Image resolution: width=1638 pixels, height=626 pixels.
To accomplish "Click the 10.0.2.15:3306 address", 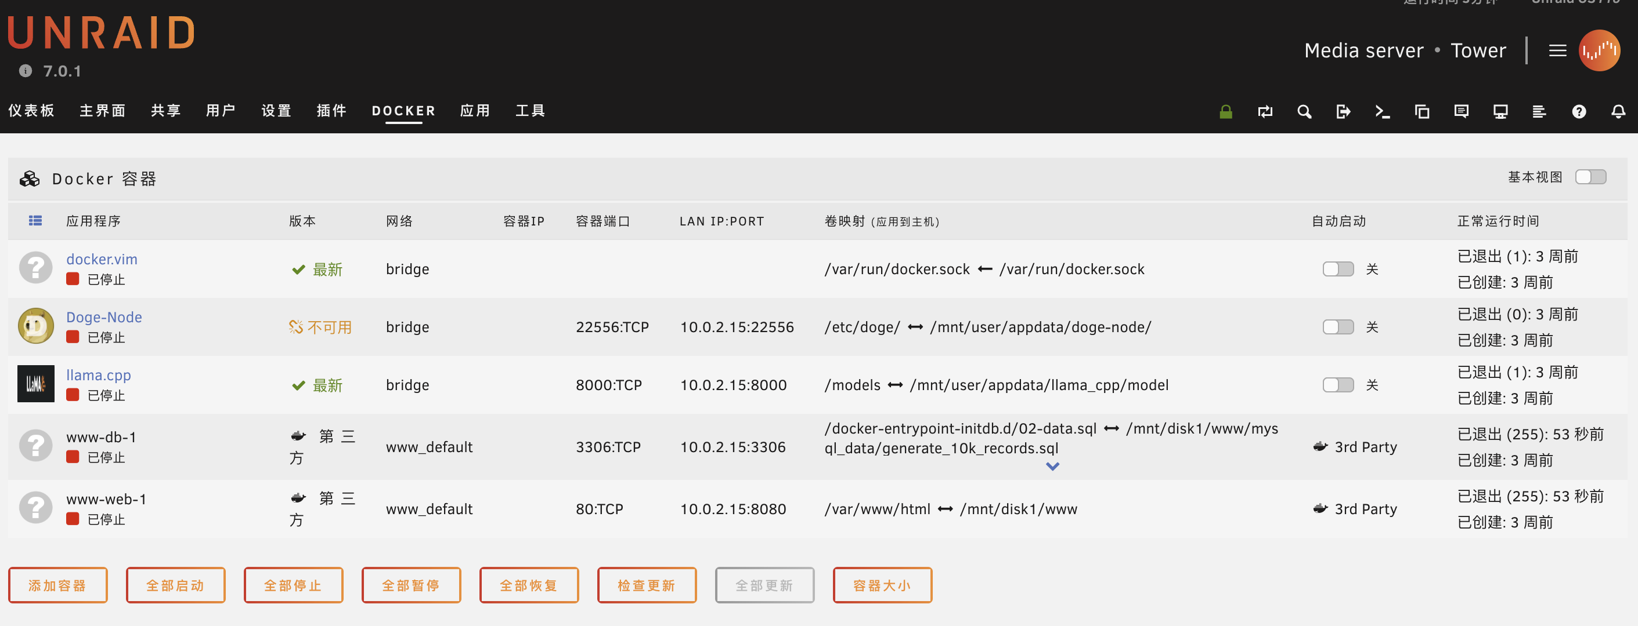I will point(733,446).
